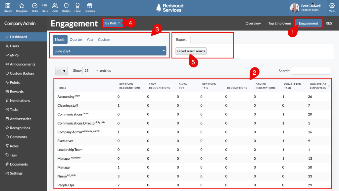Select the Quarter period tab

[x=76, y=40]
